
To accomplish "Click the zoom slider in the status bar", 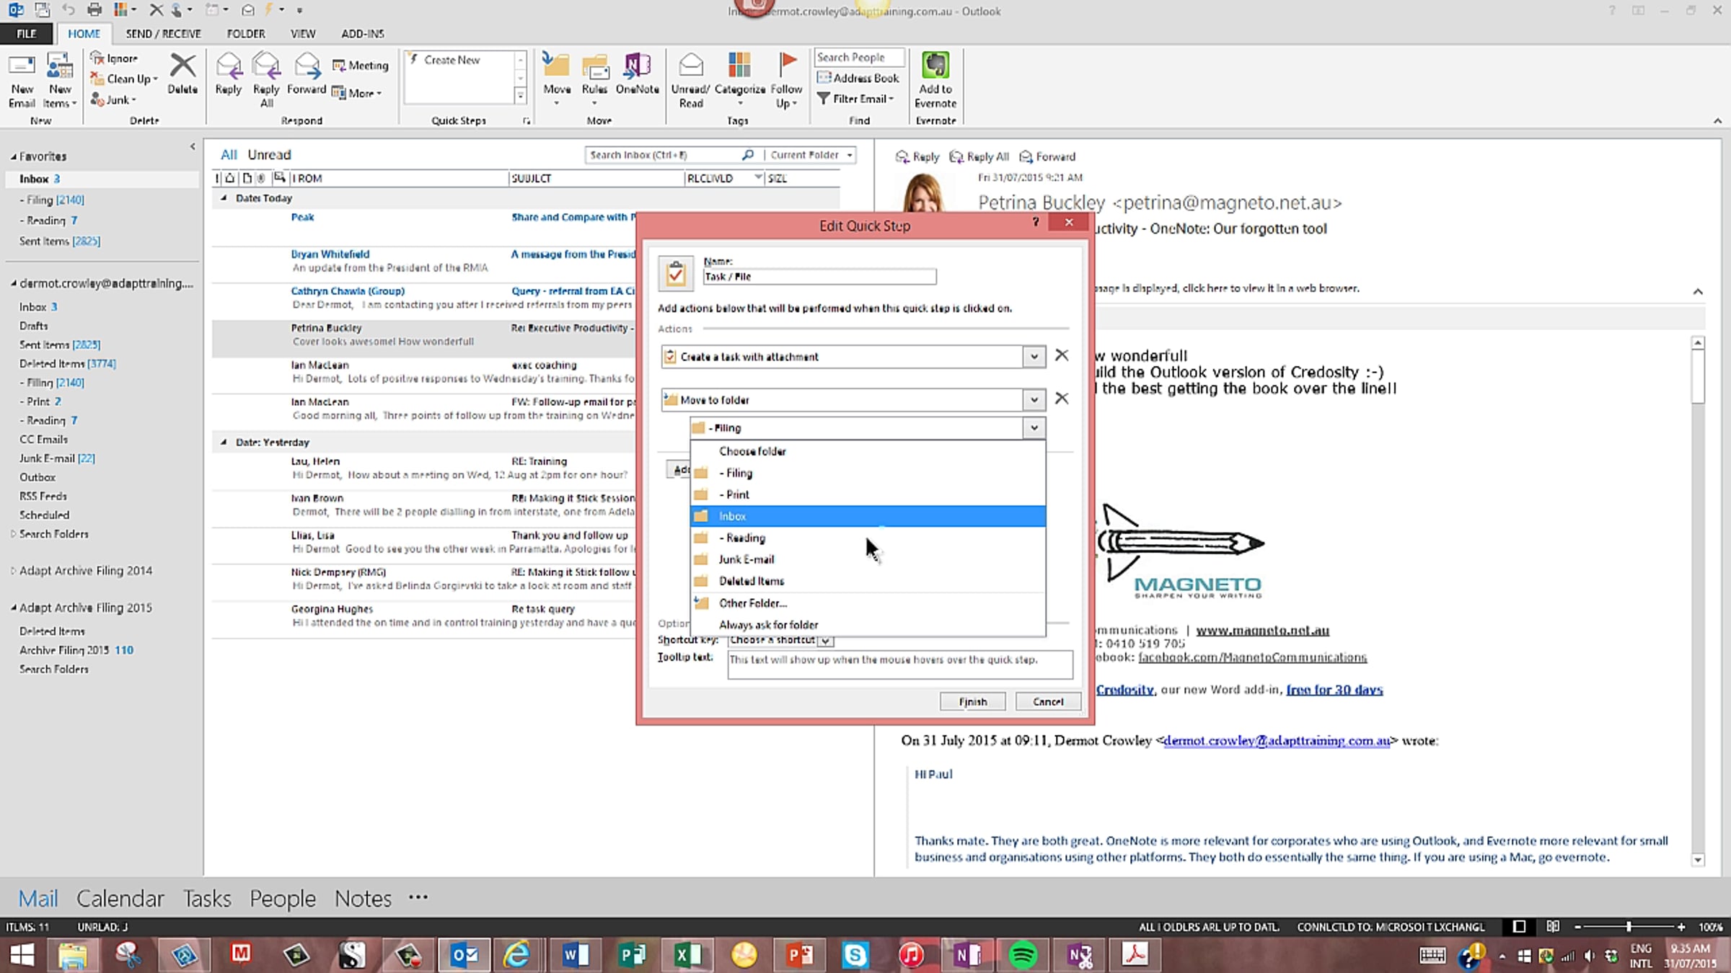I will click(1628, 927).
